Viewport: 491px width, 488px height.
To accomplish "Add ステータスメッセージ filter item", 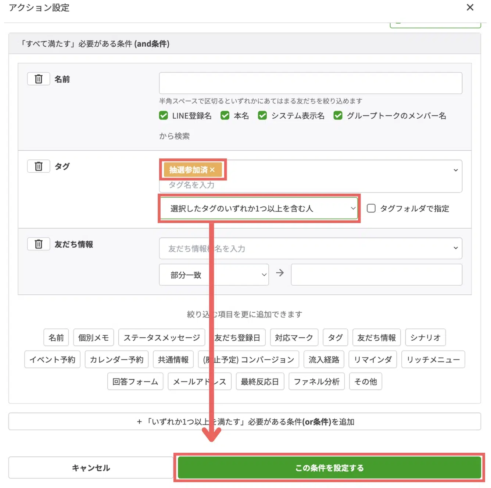I will click(162, 337).
